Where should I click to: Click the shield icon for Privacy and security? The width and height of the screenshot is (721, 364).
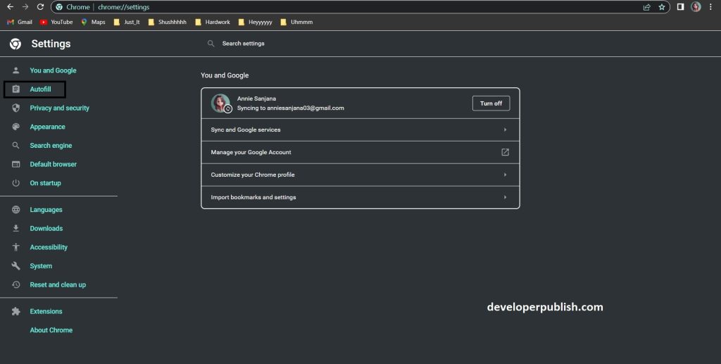(15, 108)
